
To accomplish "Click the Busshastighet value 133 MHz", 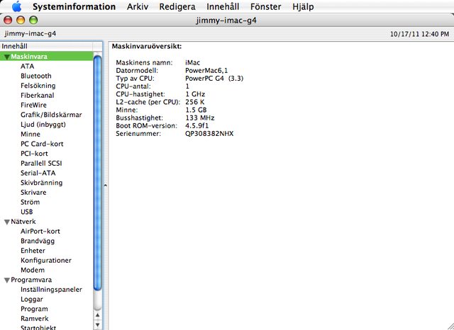I will click(200, 118).
